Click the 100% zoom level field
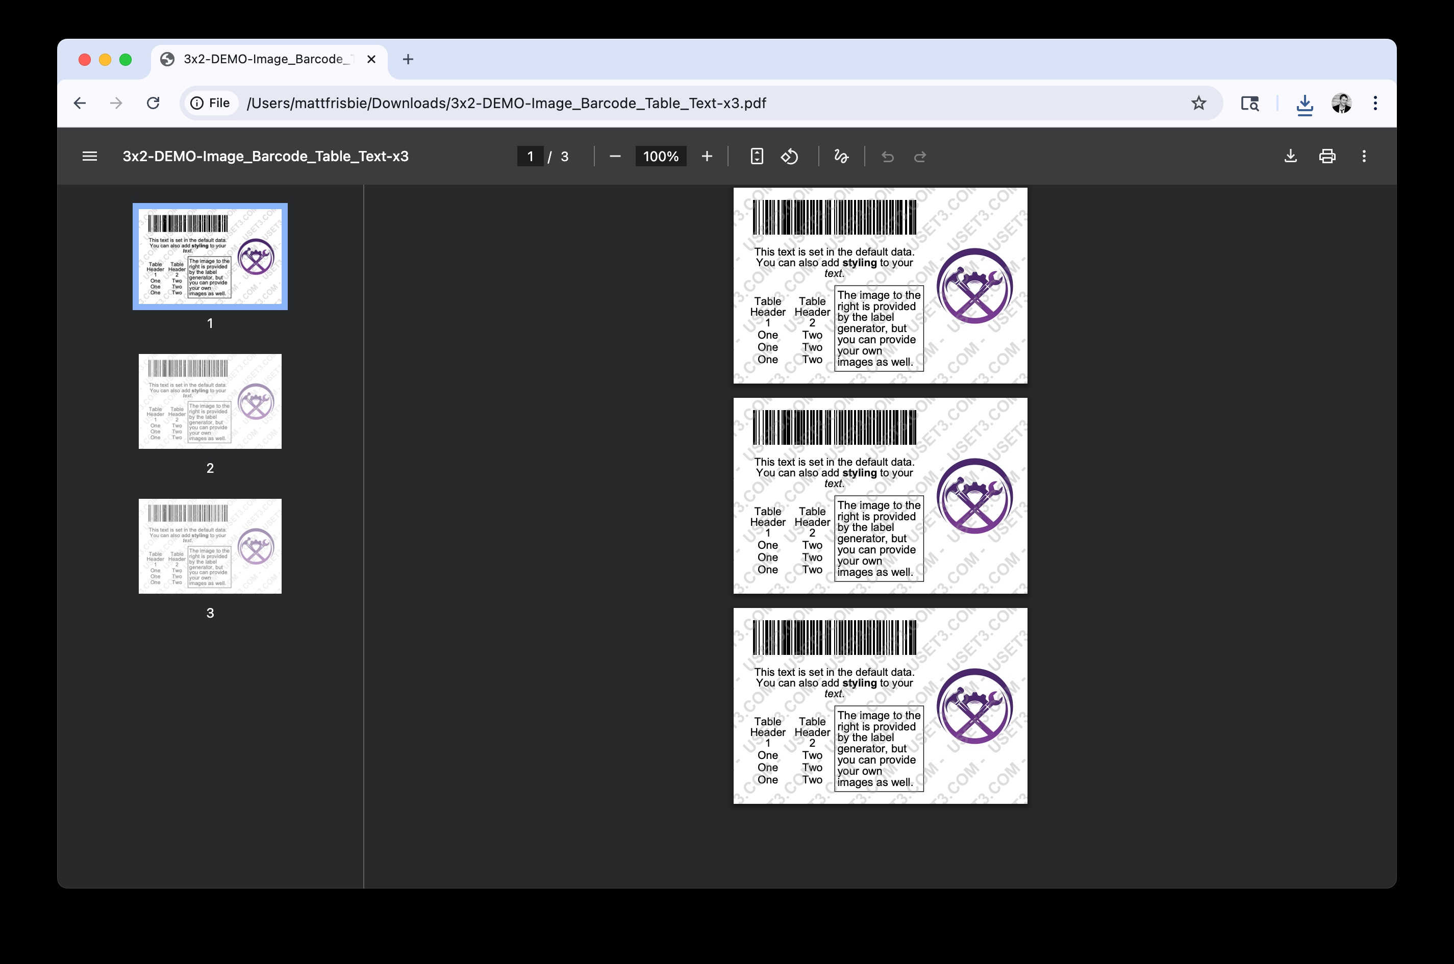 (x=660, y=156)
